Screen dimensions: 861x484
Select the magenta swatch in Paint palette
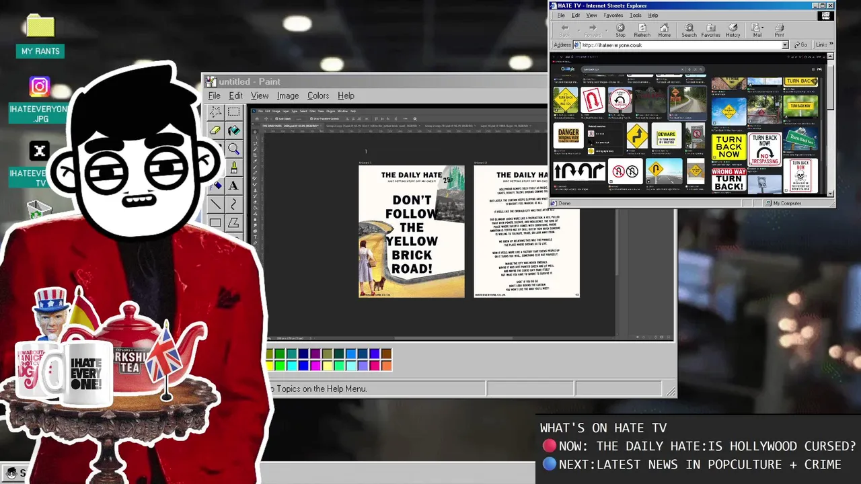point(315,366)
